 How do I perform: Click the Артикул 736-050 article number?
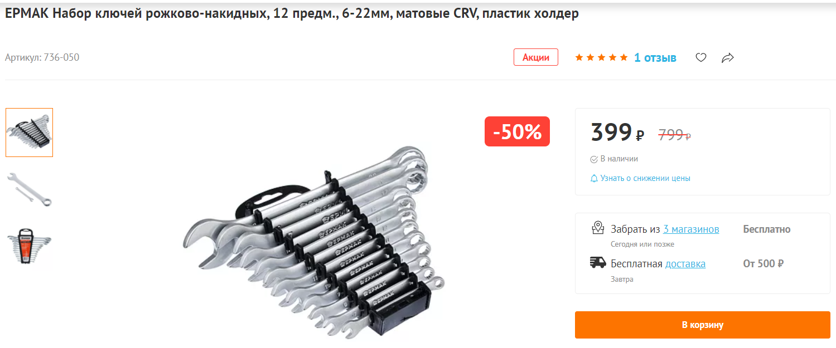(42, 57)
